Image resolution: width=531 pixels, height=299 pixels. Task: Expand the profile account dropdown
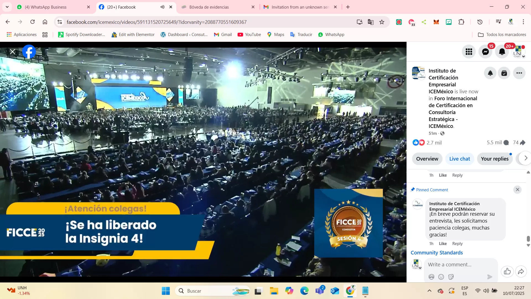[x=523, y=56]
